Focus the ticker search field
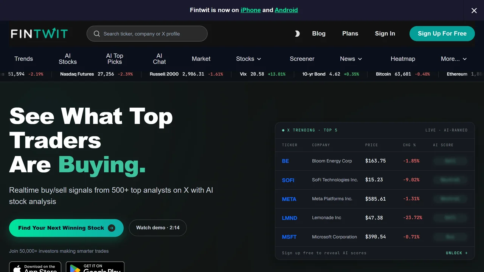Viewport: 484px width, 272px height. (x=147, y=34)
